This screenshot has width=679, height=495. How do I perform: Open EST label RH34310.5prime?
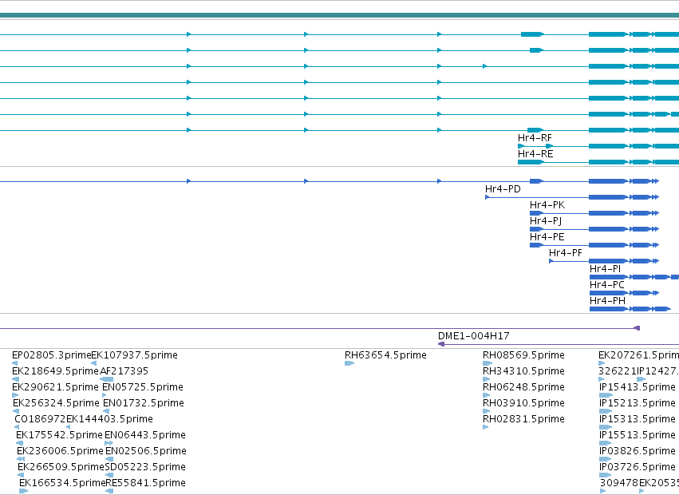pos(523,371)
